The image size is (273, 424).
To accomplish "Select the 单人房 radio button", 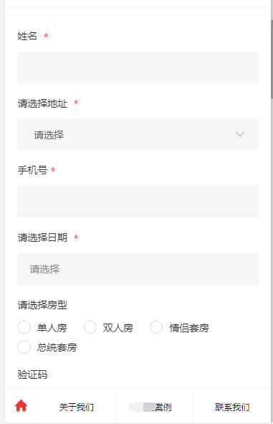I will [24, 327].
